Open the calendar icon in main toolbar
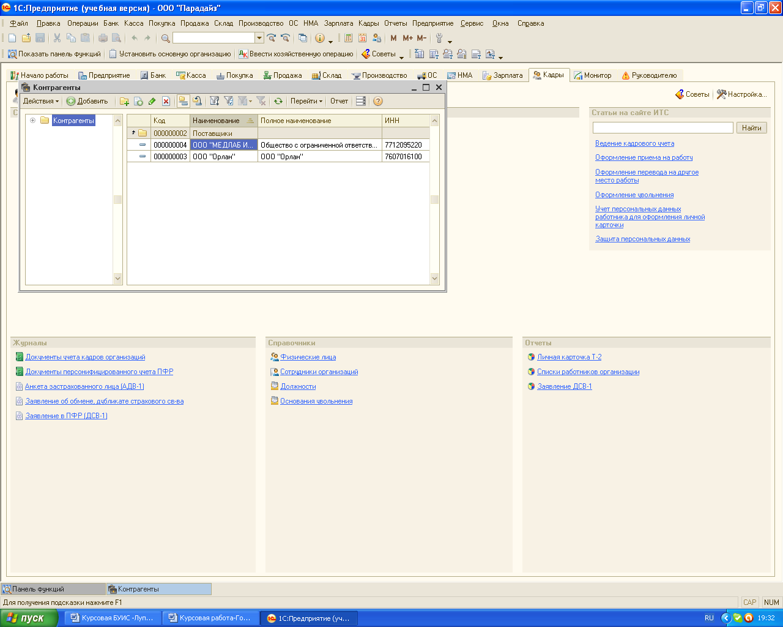This screenshot has width=783, height=627. tap(362, 38)
